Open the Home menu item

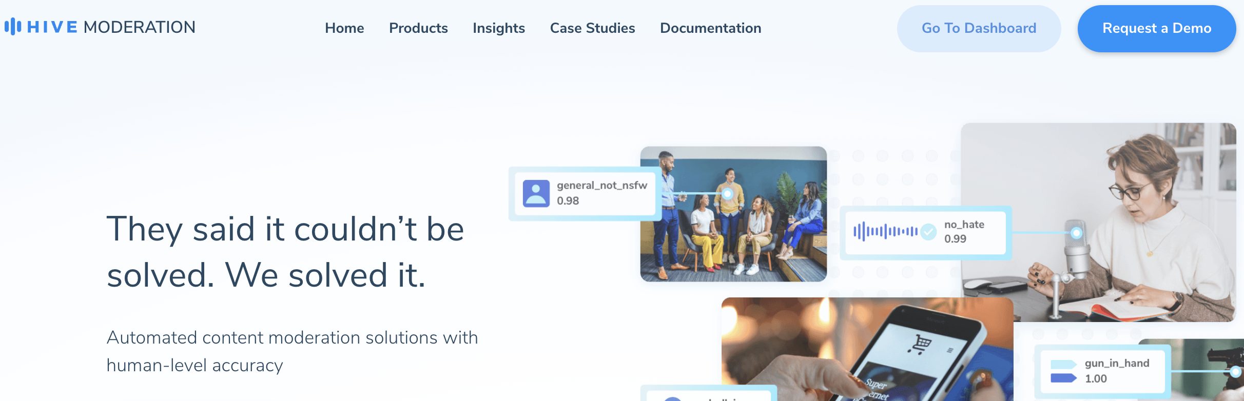344,28
